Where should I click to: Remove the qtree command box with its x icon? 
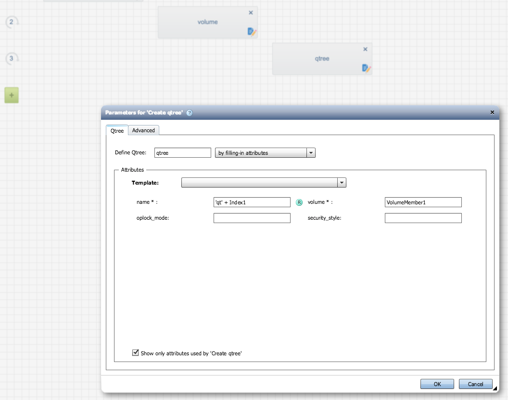tap(365, 50)
